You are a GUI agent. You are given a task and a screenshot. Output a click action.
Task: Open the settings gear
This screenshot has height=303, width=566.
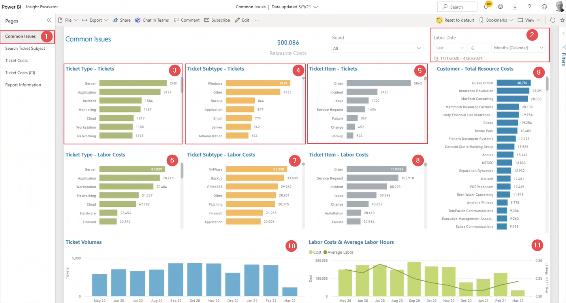[x=500, y=7]
